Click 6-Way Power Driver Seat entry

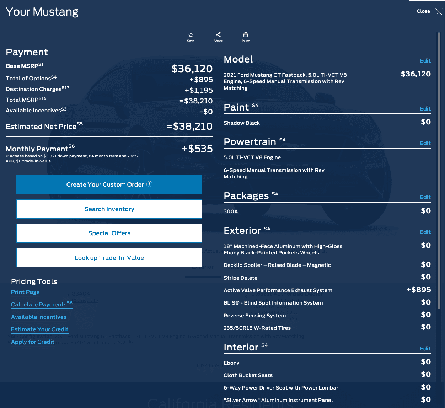coord(281,388)
